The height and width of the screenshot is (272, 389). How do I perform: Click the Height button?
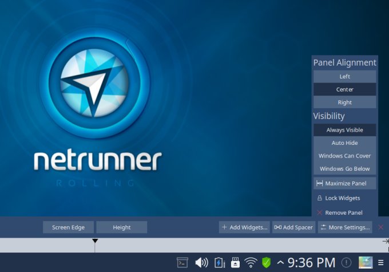point(121,227)
